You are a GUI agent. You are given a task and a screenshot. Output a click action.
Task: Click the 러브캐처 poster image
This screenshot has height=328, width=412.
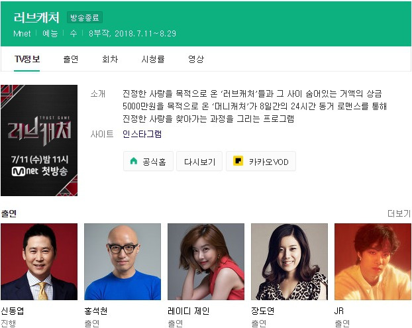[x=39, y=140]
